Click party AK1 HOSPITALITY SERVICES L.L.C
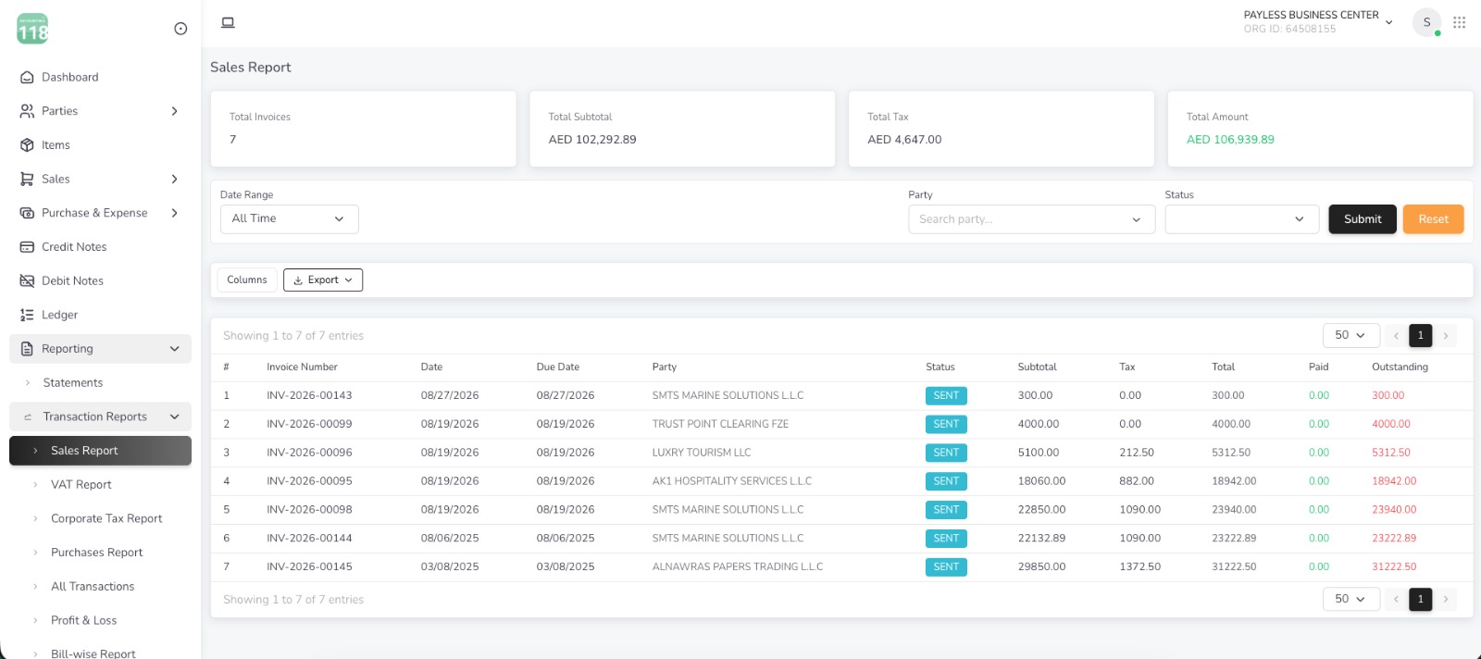 tap(731, 482)
